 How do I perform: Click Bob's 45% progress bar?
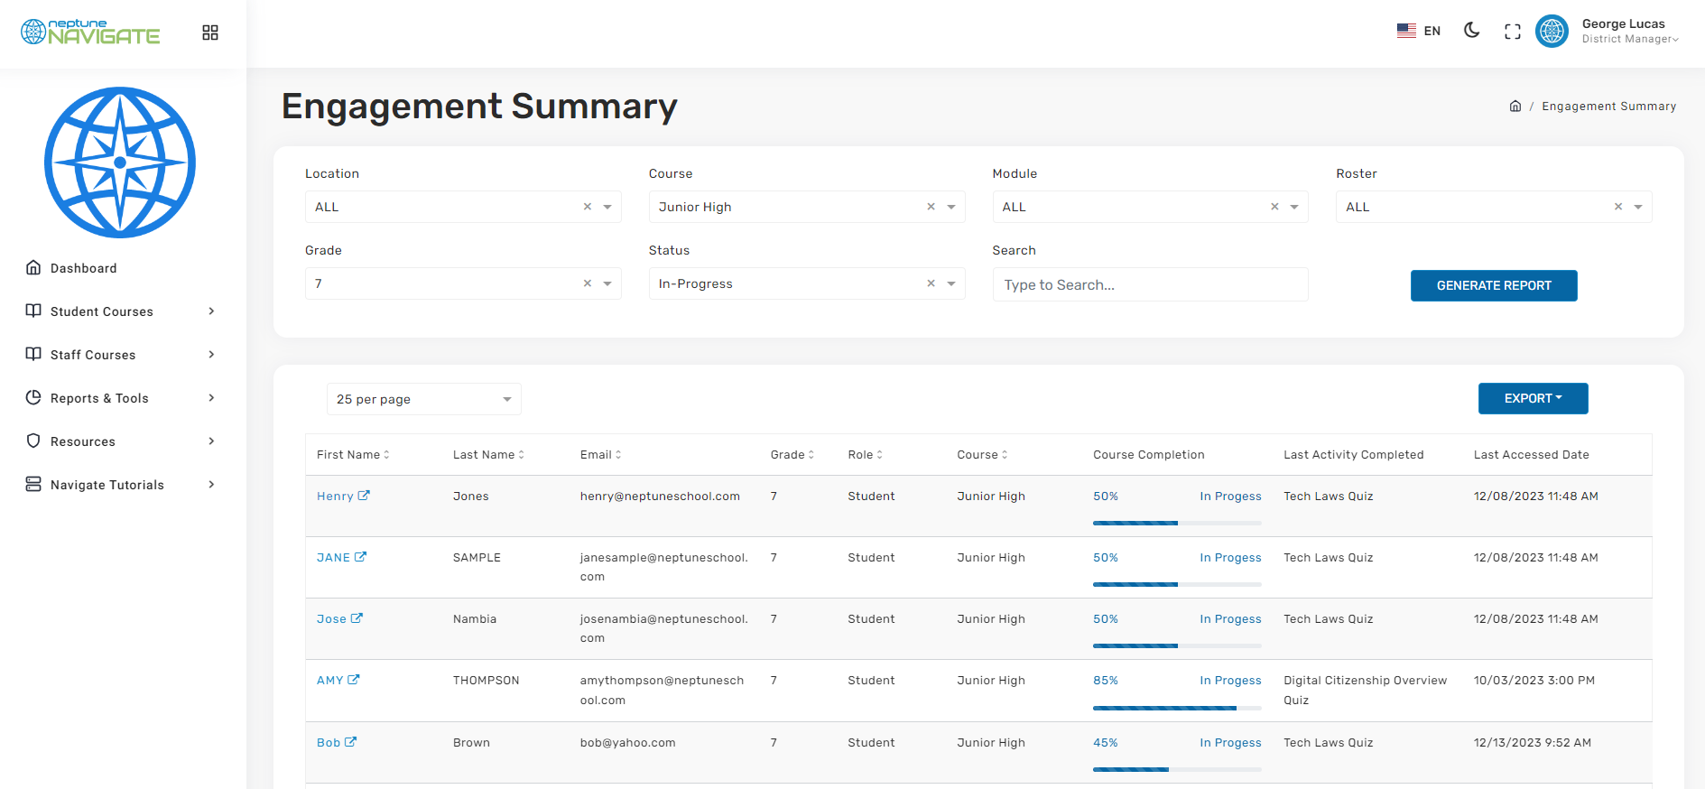pos(1177,769)
